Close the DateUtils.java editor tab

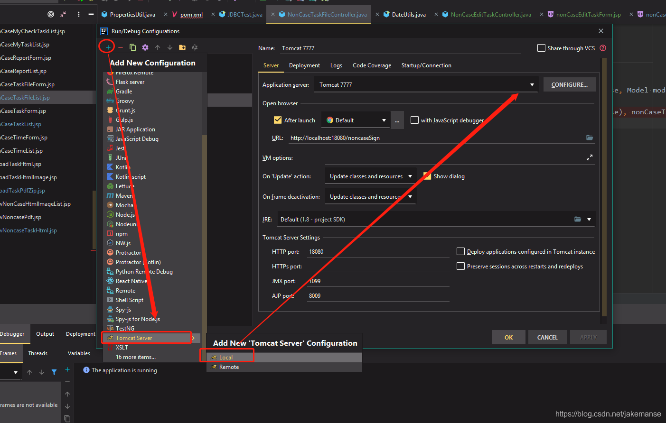point(436,15)
